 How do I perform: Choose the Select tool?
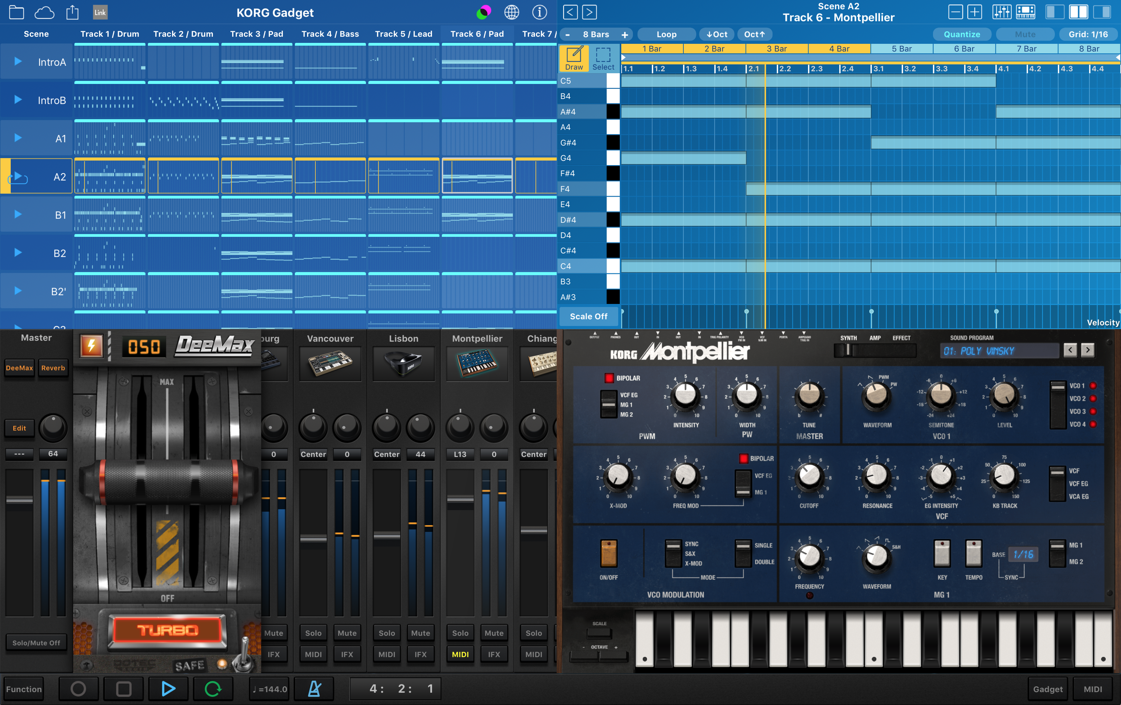[603, 59]
